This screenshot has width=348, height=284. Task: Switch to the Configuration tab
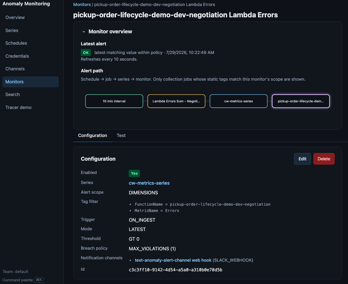pos(93,135)
